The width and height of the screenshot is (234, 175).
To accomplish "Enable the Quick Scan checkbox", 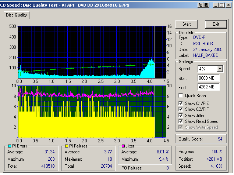I will [181, 95].
